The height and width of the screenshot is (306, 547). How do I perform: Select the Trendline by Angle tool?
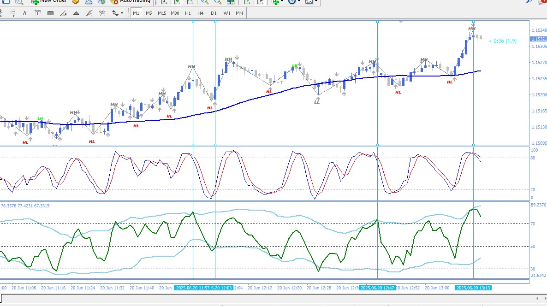63,13
